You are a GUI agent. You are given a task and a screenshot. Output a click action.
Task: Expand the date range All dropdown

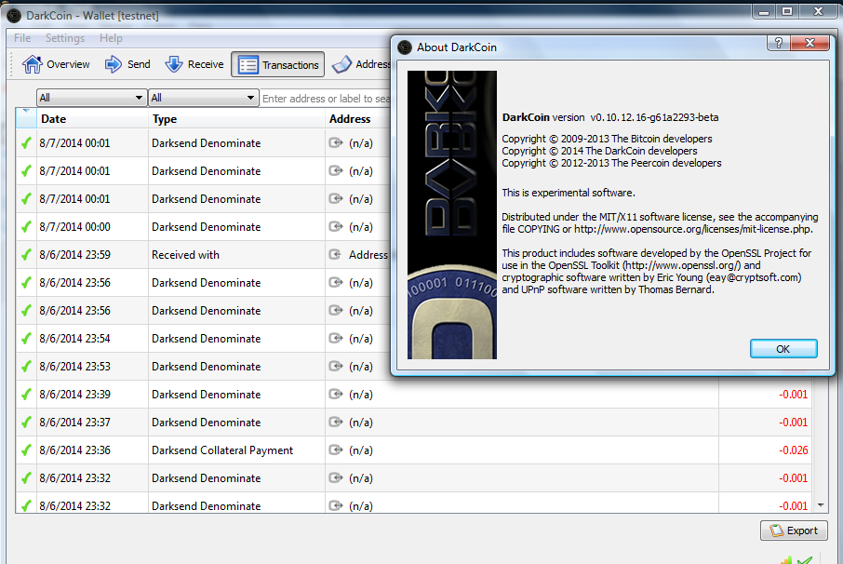91,98
